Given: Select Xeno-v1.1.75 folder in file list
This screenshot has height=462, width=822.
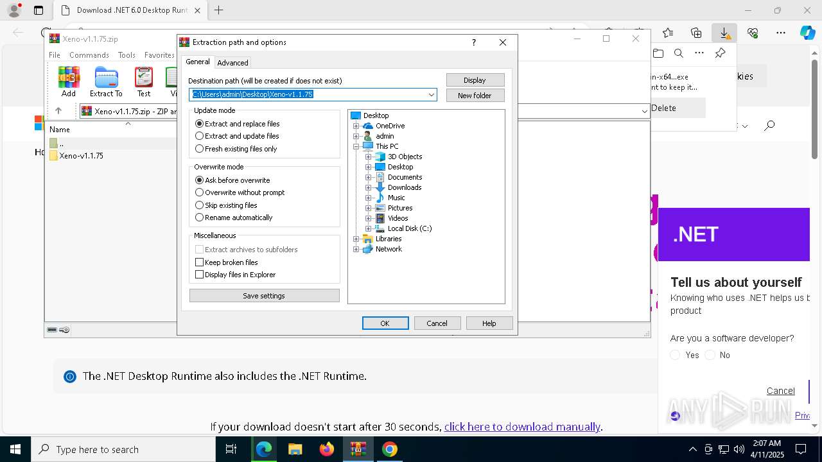Looking at the screenshot, I should tap(81, 156).
